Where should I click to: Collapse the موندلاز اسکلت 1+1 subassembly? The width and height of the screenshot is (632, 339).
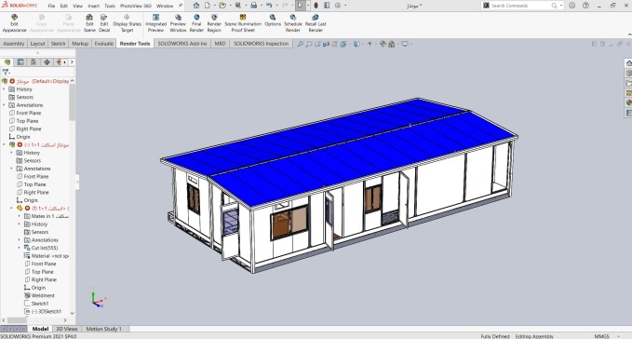coord(5,144)
